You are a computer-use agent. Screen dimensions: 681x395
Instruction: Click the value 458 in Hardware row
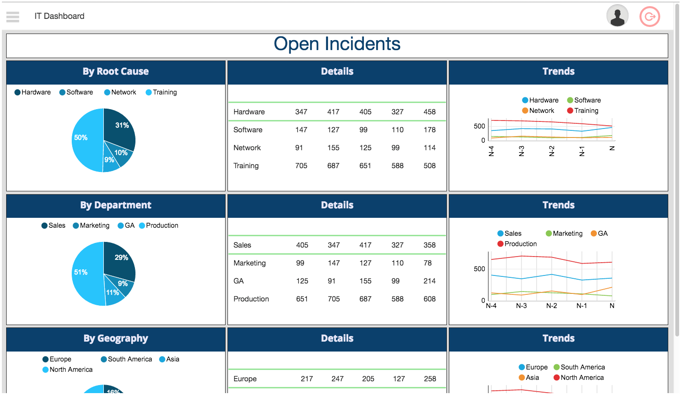pyautogui.click(x=429, y=112)
